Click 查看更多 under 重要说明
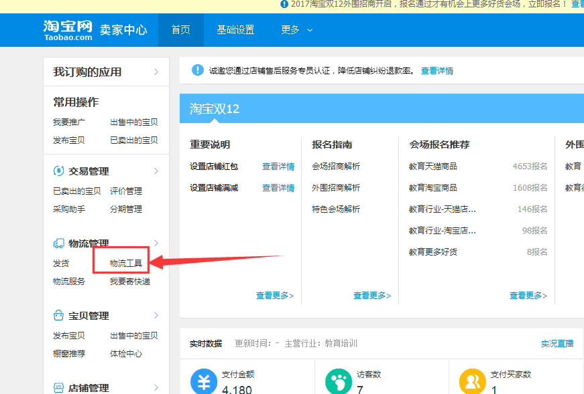The width and height of the screenshot is (584, 394). 275,296
